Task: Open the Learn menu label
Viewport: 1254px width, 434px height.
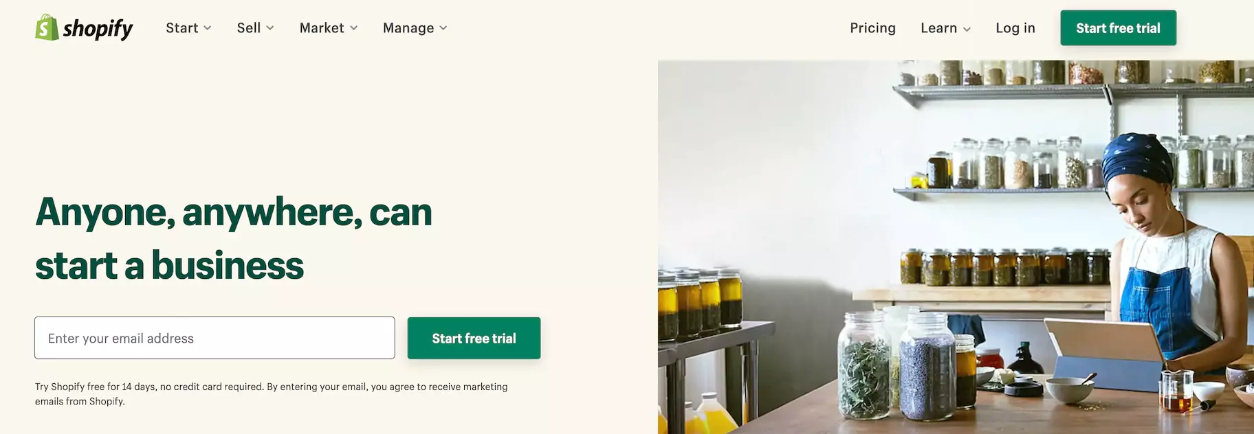Action: (x=938, y=28)
